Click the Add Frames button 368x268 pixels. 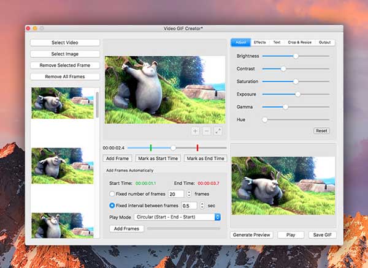pyautogui.click(x=126, y=228)
